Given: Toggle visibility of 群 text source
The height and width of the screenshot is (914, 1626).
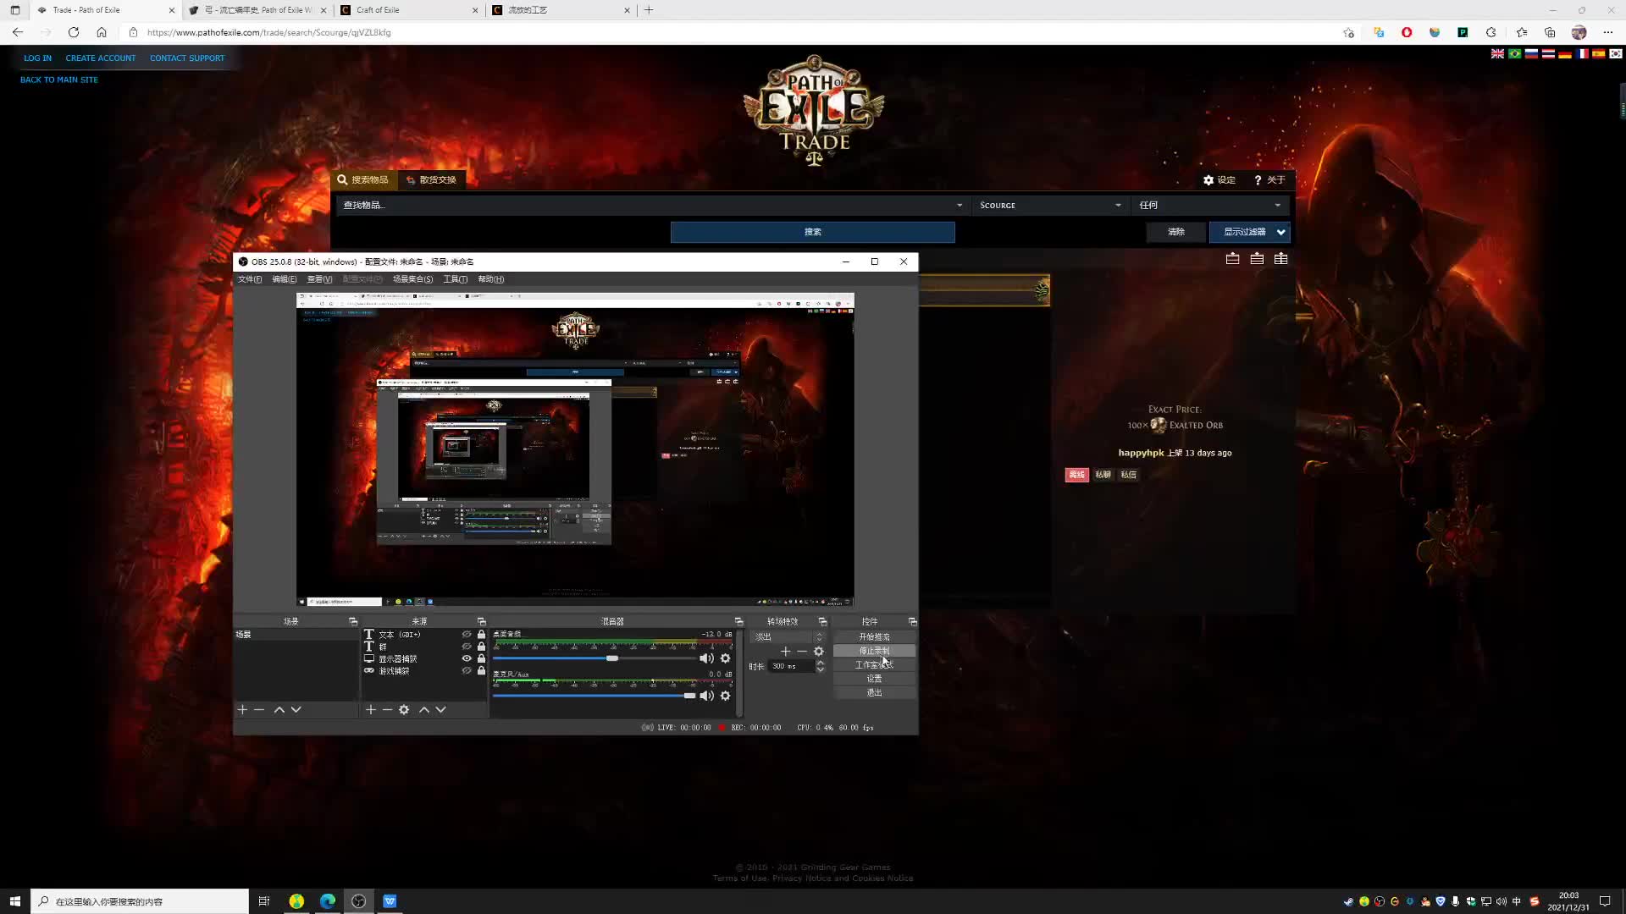Looking at the screenshot, I should coord(466,647).
